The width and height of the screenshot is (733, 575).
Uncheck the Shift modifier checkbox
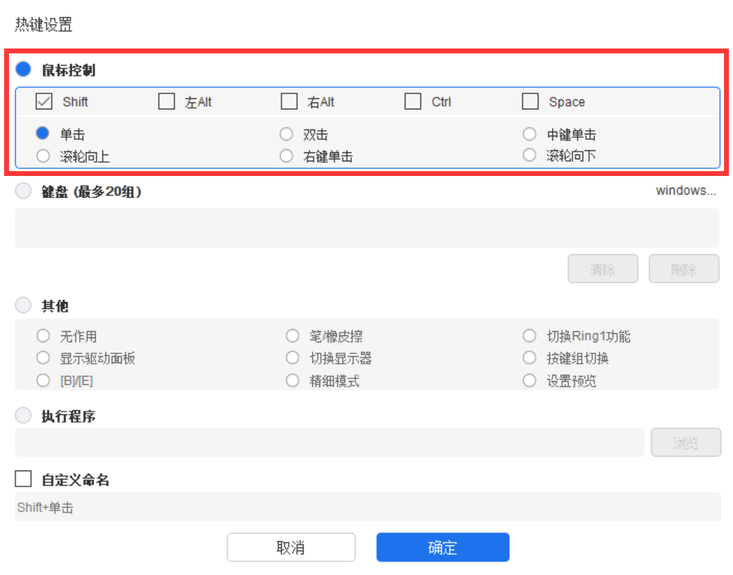pos(44,102)
